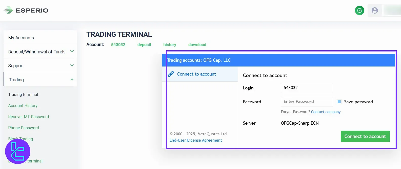Click the download link in header
Viewport: 401px width, 169px height.
[197, 45]
